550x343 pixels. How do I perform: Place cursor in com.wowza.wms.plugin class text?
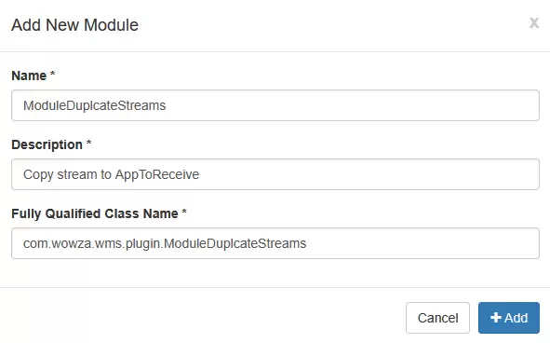point(165,243)
